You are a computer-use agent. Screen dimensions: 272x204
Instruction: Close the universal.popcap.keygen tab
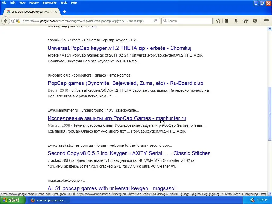pyautogui.click(x=56, y=12)
